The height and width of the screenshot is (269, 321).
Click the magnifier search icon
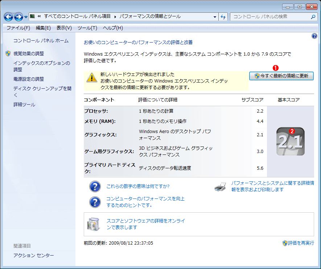point(313,17)
